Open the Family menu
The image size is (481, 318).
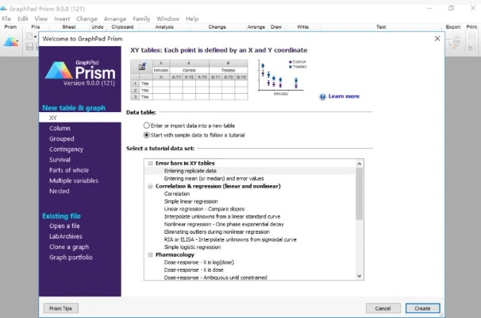coord(141,18)
